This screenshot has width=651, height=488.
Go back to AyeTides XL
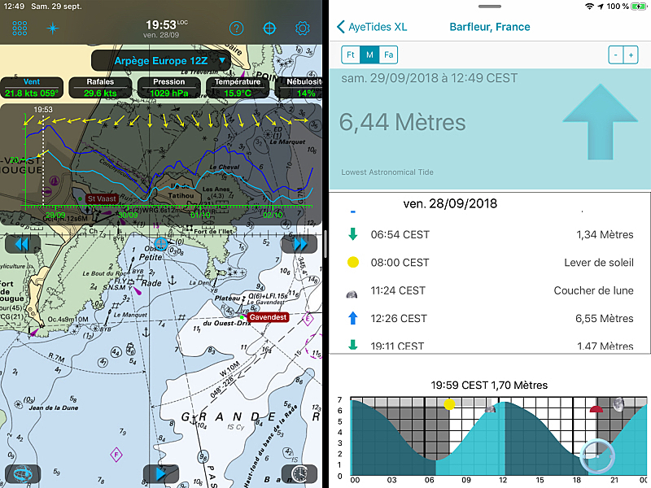pos(372,27)
